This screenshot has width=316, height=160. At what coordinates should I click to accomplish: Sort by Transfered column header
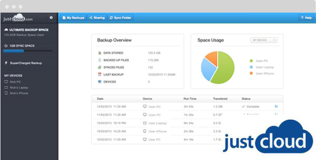220,99
